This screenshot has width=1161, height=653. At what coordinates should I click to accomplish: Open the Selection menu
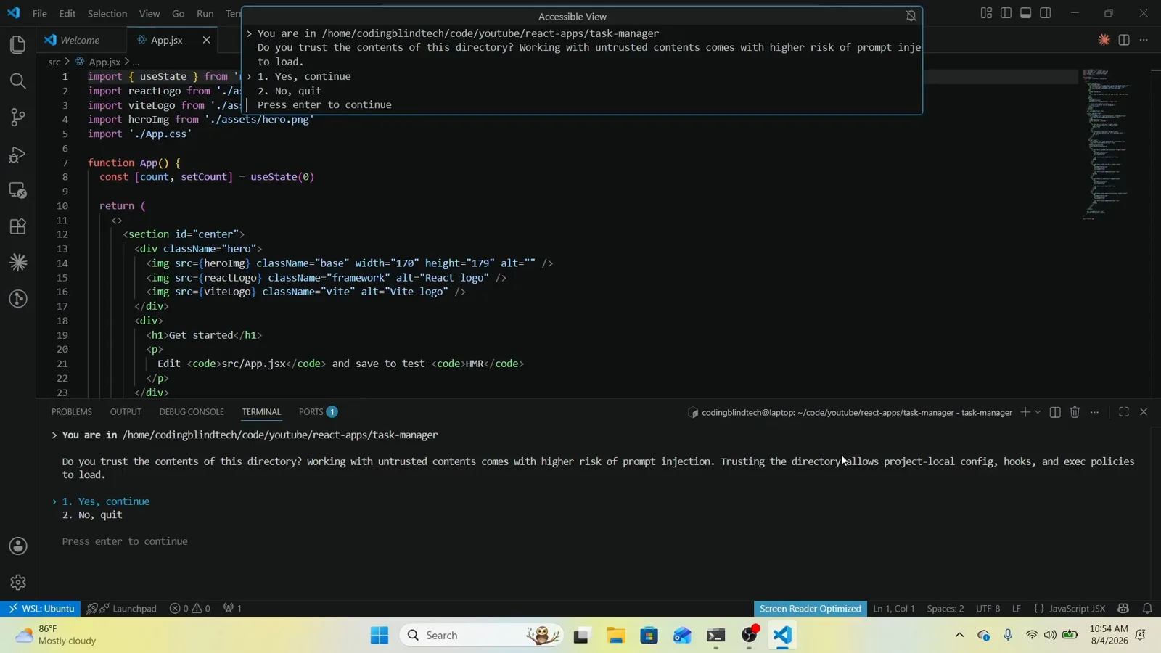(107, 13)
